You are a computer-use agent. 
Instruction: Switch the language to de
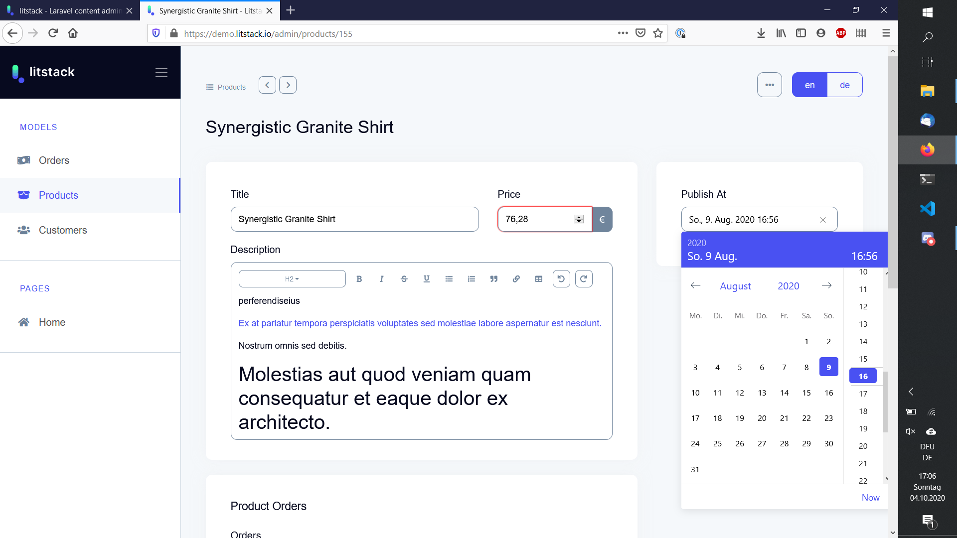click(844, 85)
